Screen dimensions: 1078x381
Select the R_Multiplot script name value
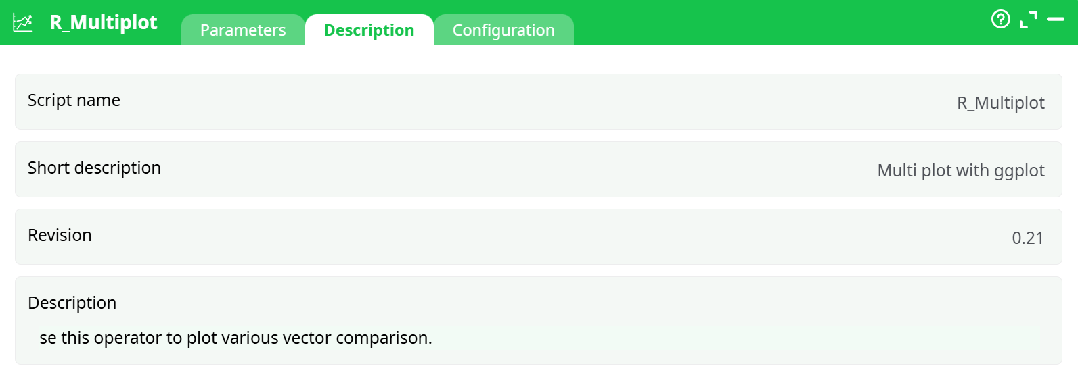[1000, 103]
